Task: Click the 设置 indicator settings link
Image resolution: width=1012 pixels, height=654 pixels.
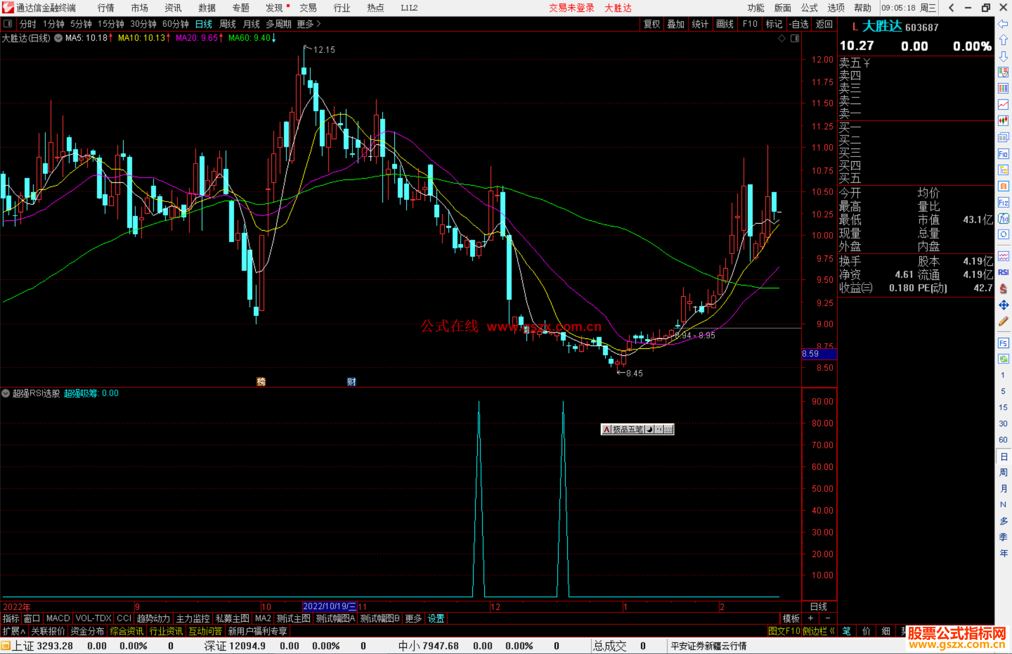Action: coord(436,618)
